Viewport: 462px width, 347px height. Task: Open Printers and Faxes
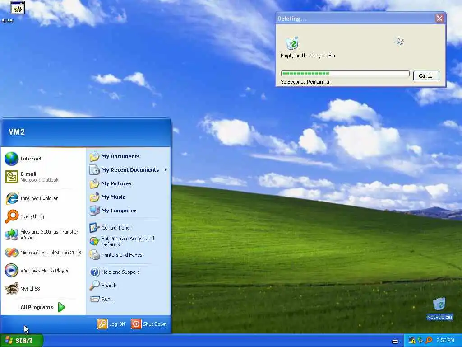click(x=128, y=255)
